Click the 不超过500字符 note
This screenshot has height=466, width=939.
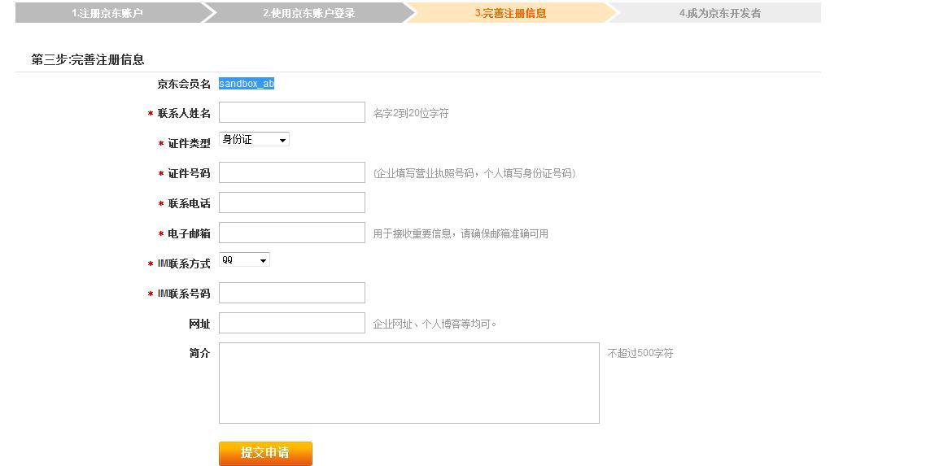[640, 353]
